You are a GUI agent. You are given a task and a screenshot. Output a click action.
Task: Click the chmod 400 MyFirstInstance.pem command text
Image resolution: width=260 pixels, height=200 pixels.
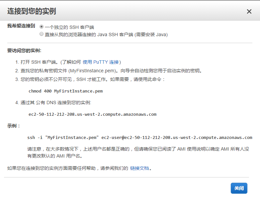click(66, 91)
